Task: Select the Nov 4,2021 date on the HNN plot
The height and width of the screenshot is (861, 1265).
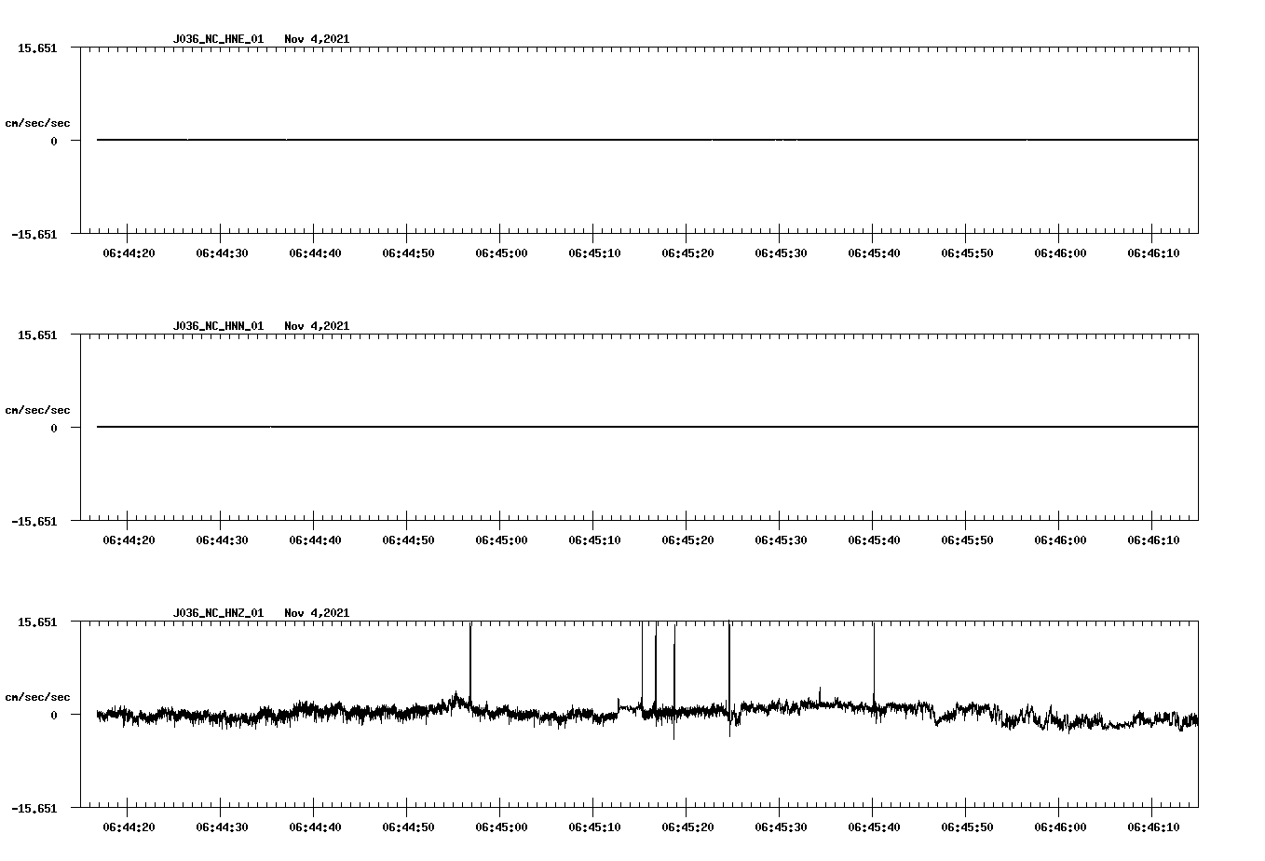Action: point(317,326)
